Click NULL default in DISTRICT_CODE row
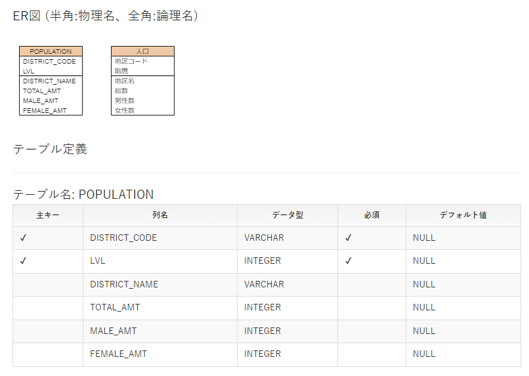This screenshot has width=529, height=376. [424, 238]
